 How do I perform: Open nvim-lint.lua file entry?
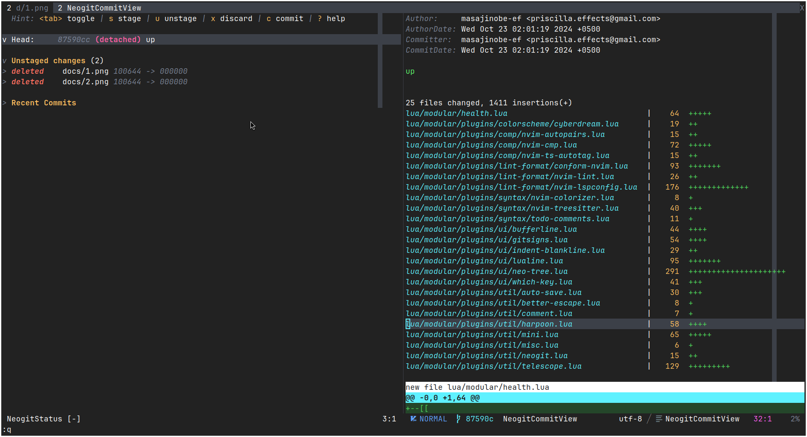[x=510, y=177]
